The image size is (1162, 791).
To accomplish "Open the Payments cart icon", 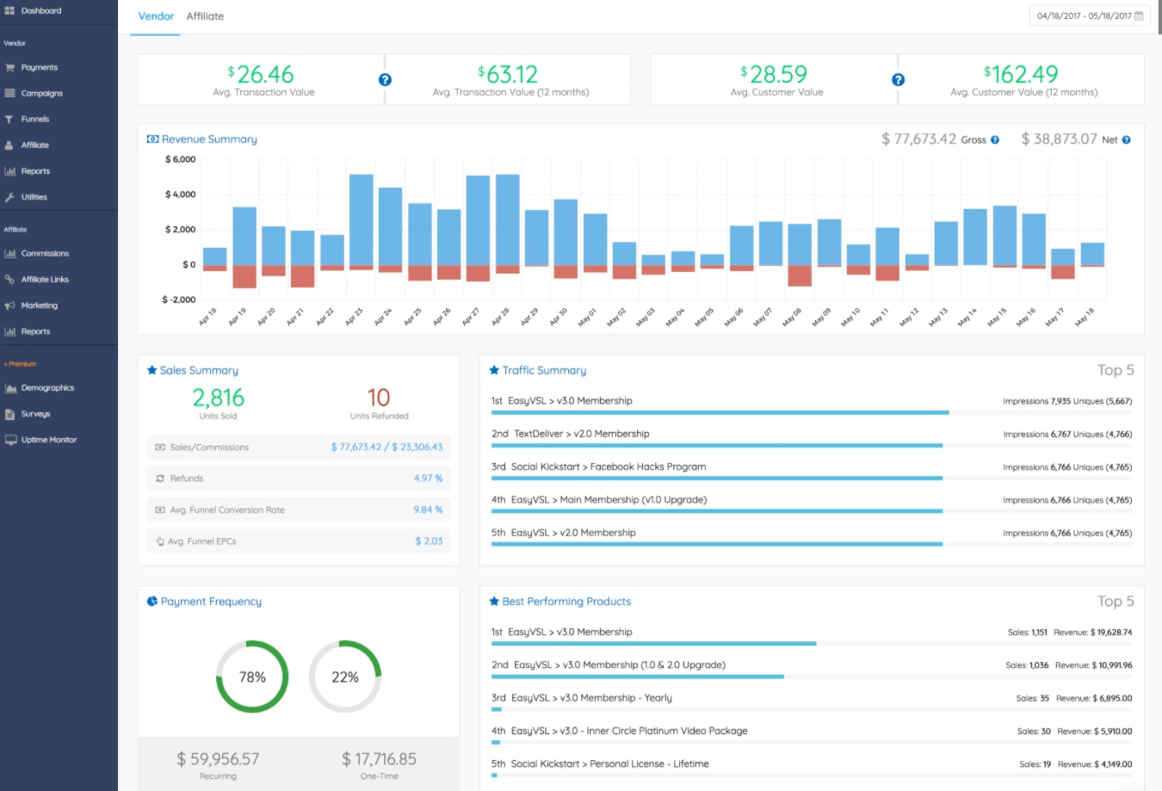I will (10, 67).
